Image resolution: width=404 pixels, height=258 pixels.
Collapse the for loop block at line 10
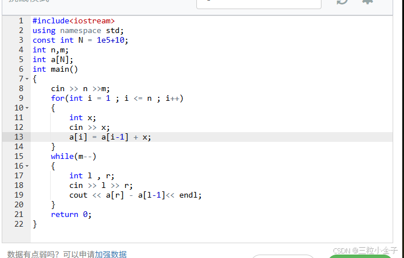pyautogui.click(x=27, y=108)
